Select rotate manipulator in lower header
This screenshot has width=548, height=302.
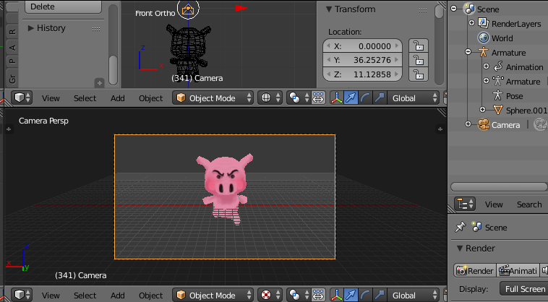click(x=365, y=295)
